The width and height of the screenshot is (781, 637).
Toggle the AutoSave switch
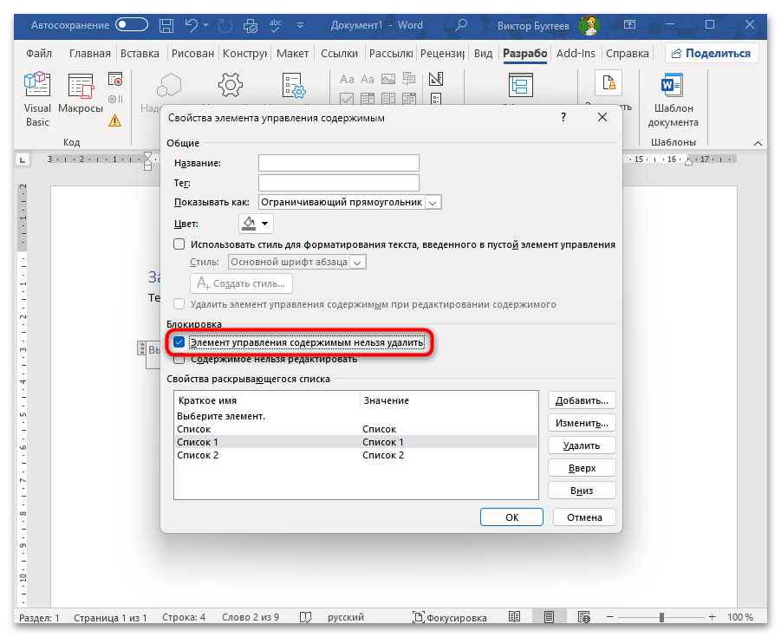click(131, 25)
